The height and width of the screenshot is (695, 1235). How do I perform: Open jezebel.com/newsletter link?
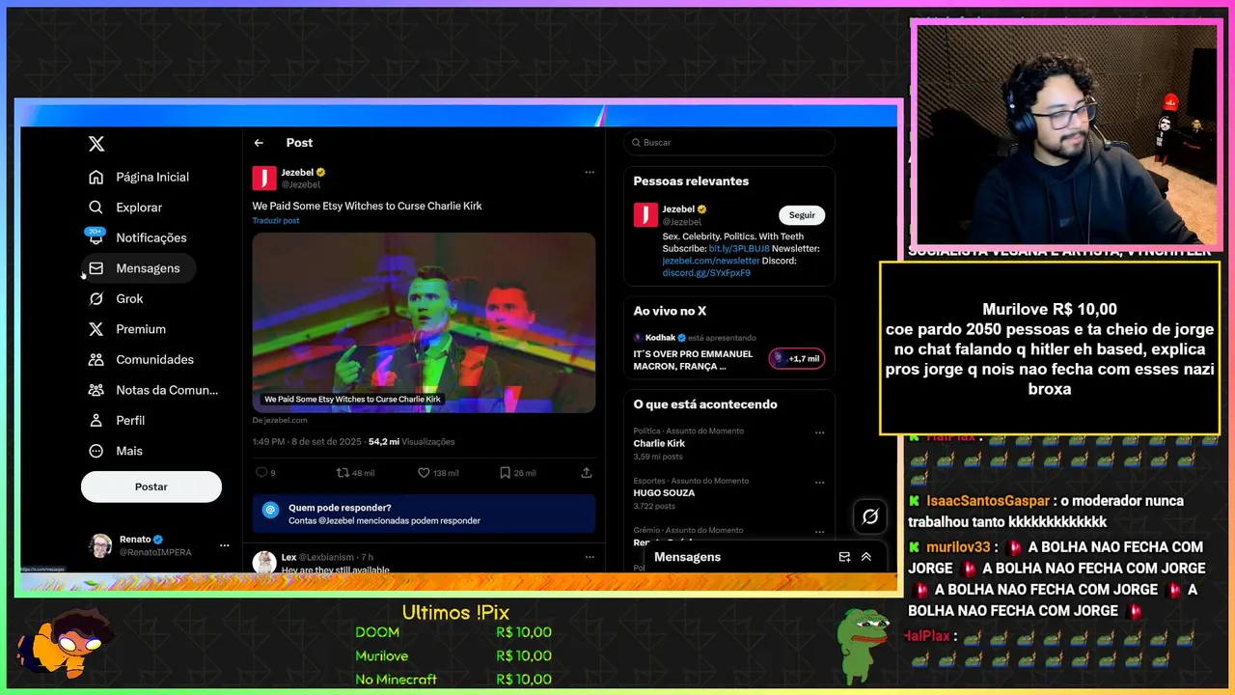pyautogui.click(x=710, y=261)
